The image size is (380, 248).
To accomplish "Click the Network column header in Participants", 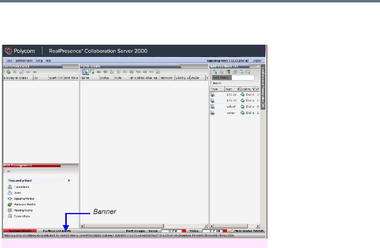I will [x=167, y=78].
